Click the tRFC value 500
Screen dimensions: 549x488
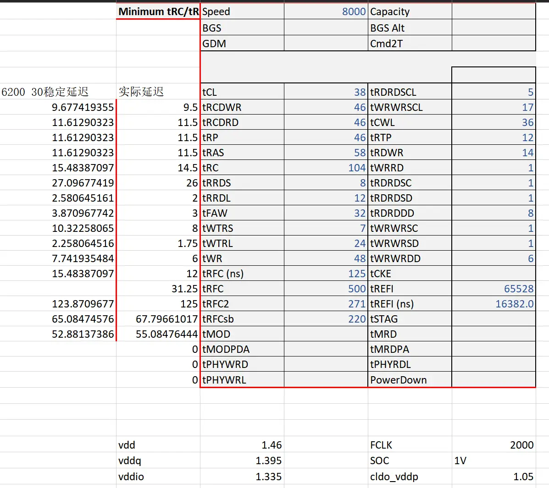(x=326, y=289)
